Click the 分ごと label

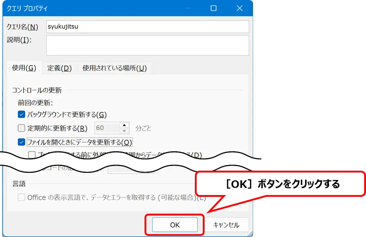143,128
